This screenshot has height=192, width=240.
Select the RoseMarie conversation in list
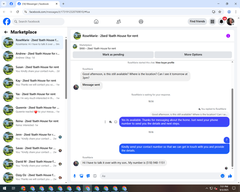[32, 42]
